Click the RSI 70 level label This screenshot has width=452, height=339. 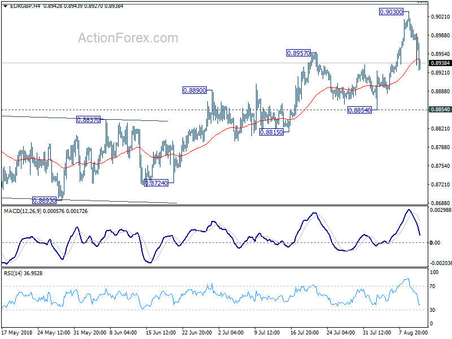pos(432,286)
